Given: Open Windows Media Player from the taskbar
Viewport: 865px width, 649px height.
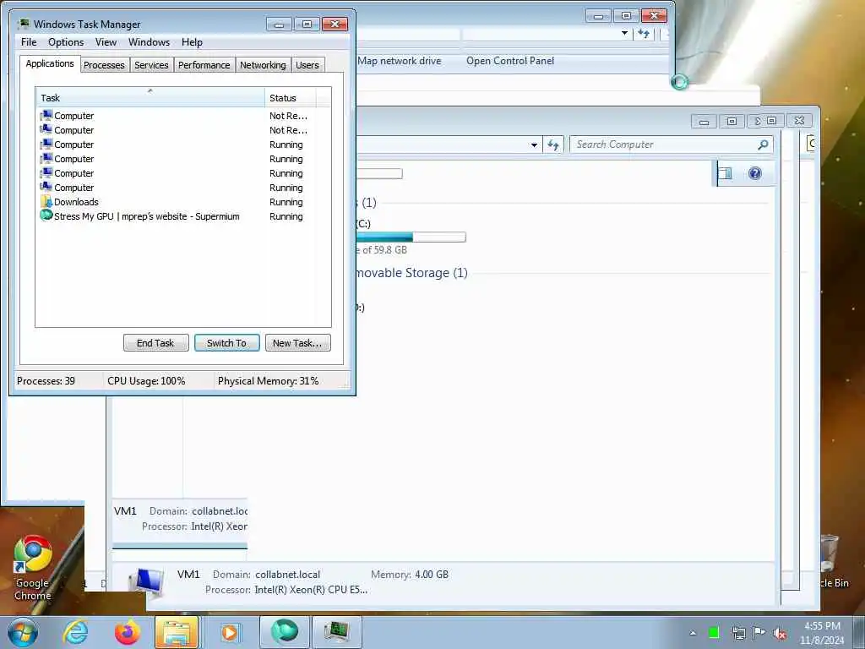Looking at the screenshot, I should (229, 632).
